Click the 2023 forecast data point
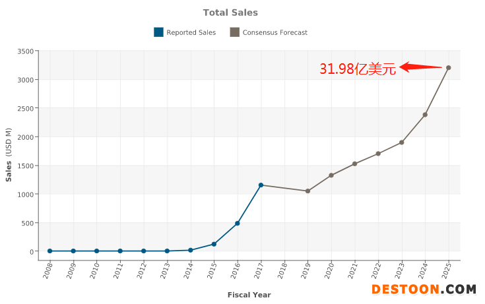This screenshot has width=485, height=304. (402, 142)
